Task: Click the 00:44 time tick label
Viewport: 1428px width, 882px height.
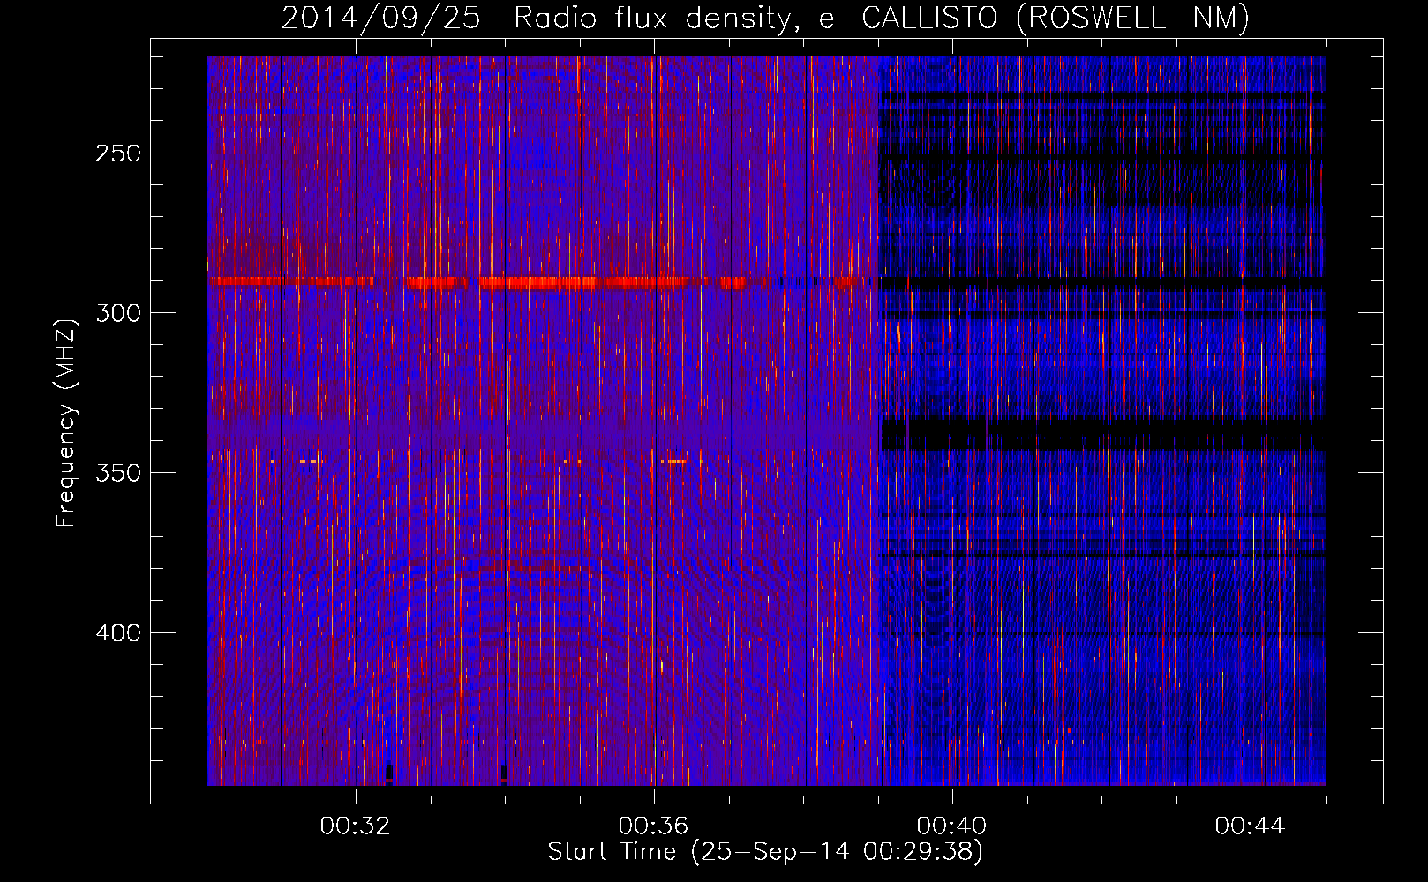Action: [x=1250, y=826]
